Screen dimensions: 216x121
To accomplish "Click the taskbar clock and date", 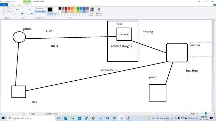I will 204,118.
